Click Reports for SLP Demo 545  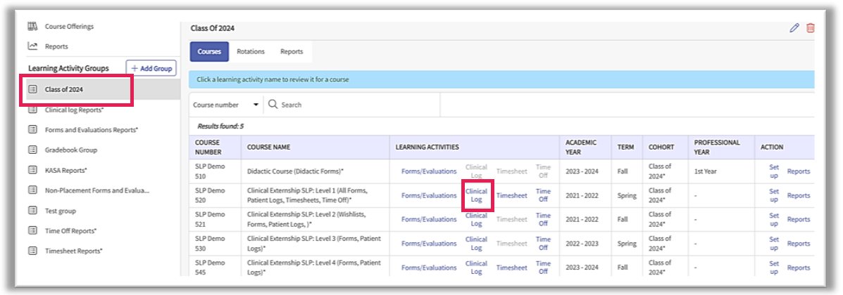click(799, 268)
